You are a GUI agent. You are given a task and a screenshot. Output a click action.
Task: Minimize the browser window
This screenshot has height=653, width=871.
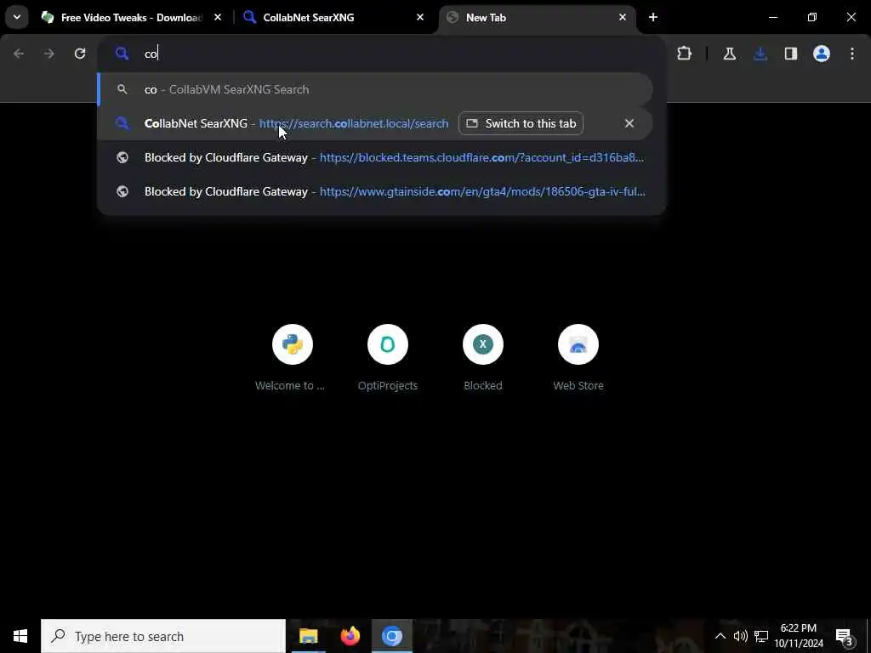[x=772, y=17]
